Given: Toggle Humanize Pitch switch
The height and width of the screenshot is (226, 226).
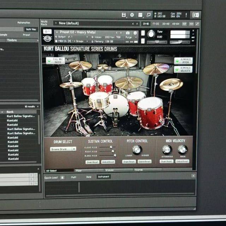Looking at the screenshot, I should [x=183, y=61].
